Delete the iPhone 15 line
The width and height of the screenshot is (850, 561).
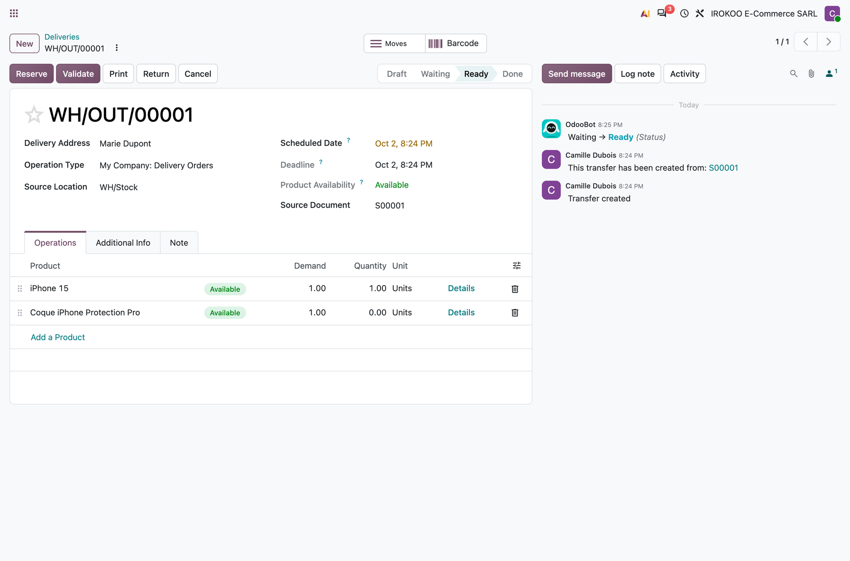[x=515, y=289]
